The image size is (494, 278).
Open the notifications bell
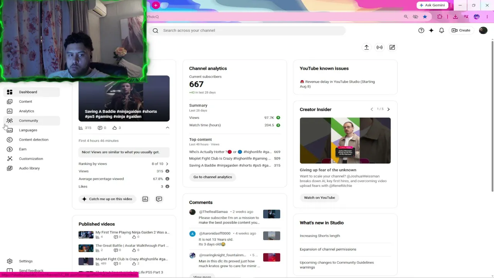442,31
